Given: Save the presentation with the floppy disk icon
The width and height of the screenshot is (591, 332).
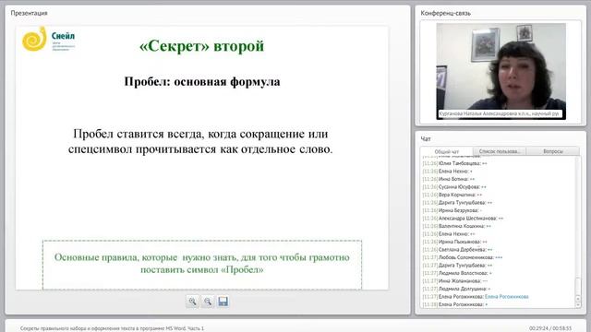Looking at the screenshot, I should point(223,302).
